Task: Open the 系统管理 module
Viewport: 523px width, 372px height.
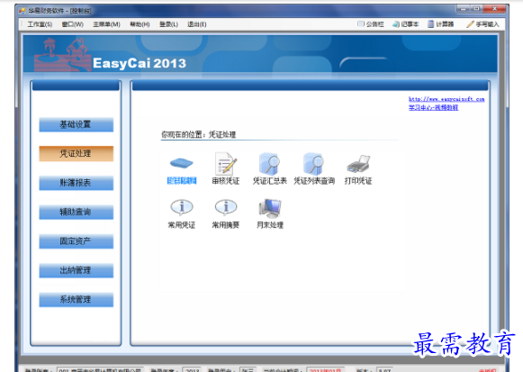Action: coord(76,300)
